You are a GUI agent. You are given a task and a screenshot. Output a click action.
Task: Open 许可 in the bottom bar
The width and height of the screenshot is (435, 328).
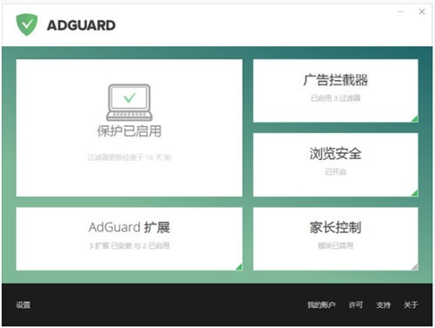tap(356, 305)
